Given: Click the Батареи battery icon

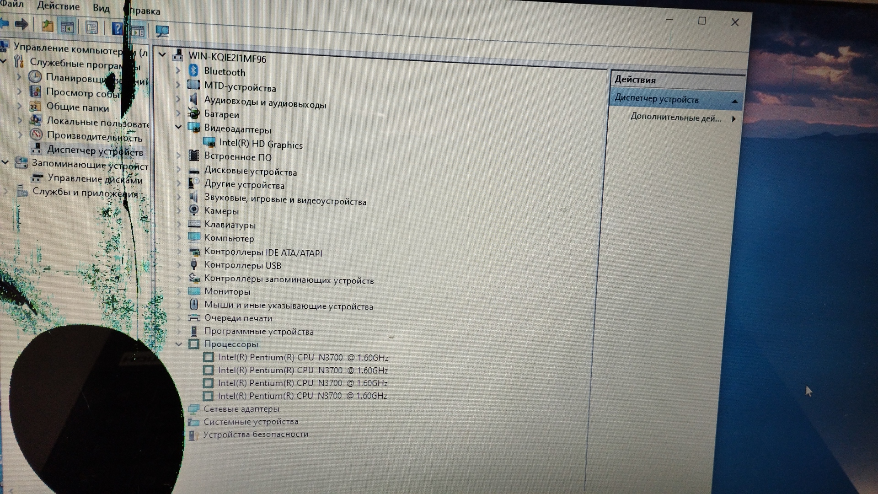Looking at the screenshot, I should click(194, 113).
